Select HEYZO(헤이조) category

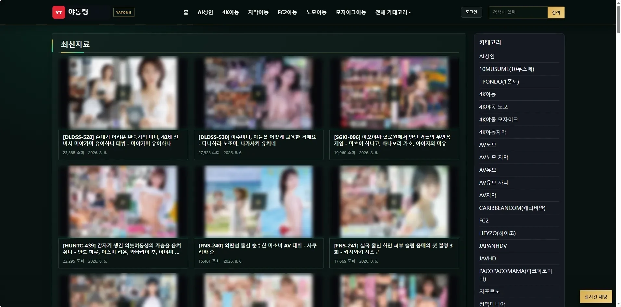(497, 233)
